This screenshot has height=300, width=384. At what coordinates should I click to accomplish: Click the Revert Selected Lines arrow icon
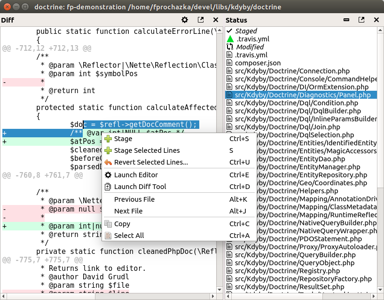click(108, 162)
